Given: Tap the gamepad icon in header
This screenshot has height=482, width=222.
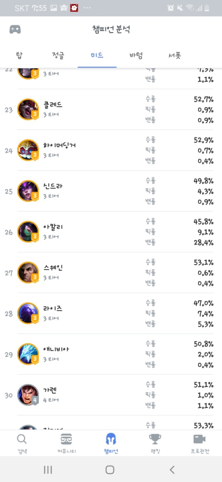Looking at the screenshot, I should tap(15, 30).
